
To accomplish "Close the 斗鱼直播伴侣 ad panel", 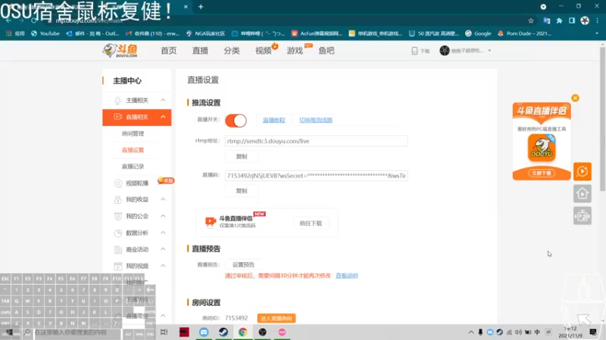I will point(575,98).
